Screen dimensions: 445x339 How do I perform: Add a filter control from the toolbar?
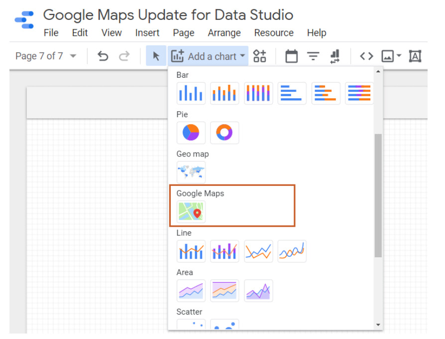(x=313, y=56)
